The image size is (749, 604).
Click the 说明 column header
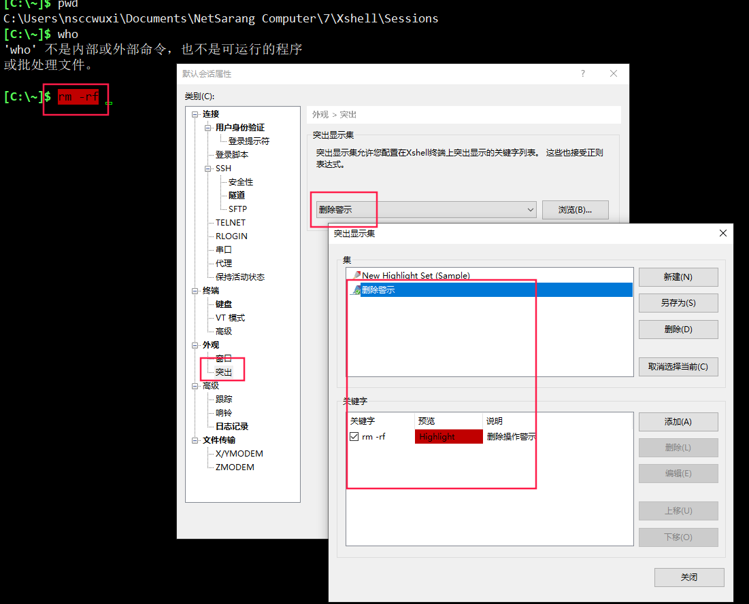coord(557,421)
